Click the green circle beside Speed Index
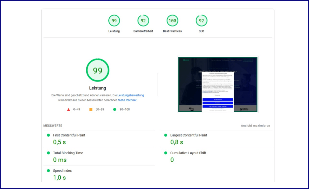This screenshot has height=189, width=309. coord(48,171)
